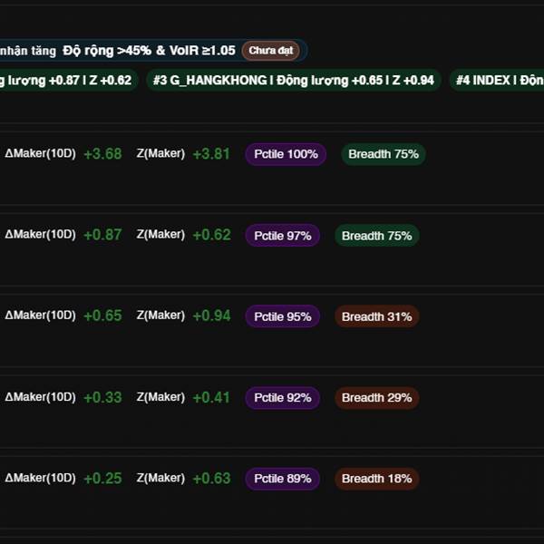Viewport: 544px width, 544px height.
Task: Click ΔMaker(10D) label in the +3.68 row
Action: point(40,153)
